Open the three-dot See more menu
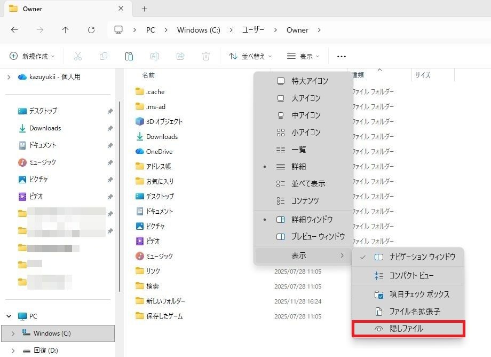Screen dimensions: 491x357 pyautogui.click(x=342, y=56)
